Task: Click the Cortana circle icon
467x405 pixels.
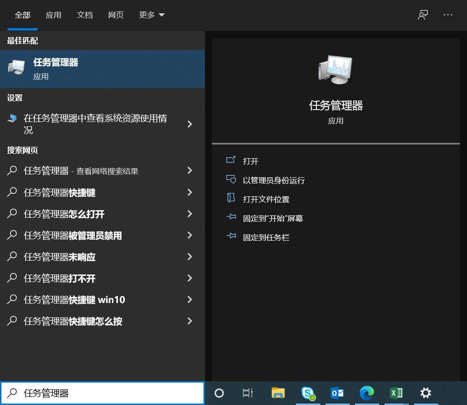Action: tap(219, 393)
